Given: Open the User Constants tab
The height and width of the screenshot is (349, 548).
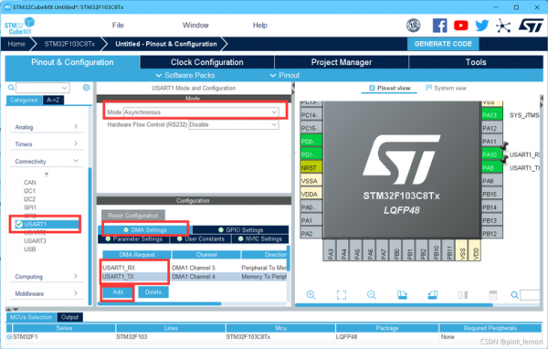Looking at the screenshot, I should tap(201, 238).
